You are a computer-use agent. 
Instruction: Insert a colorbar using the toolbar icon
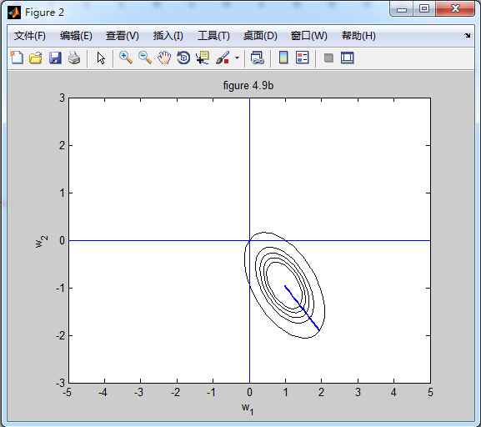click(x=283, y=58)
